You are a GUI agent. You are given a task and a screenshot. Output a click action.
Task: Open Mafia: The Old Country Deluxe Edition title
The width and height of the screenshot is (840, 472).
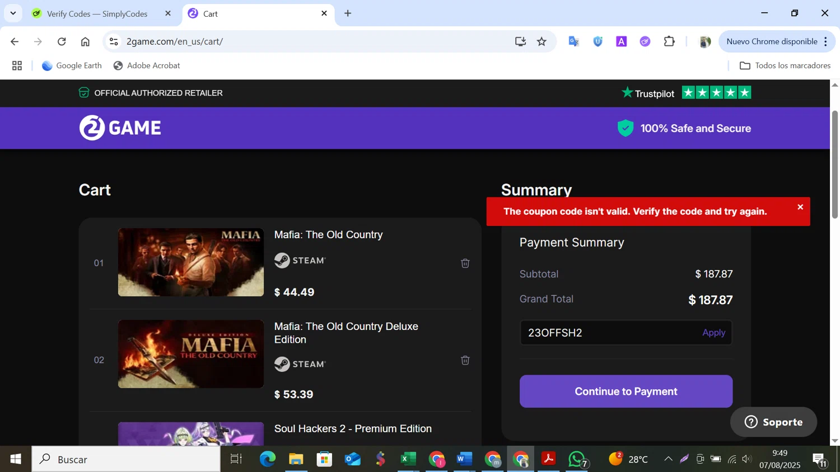pos(346,333)
